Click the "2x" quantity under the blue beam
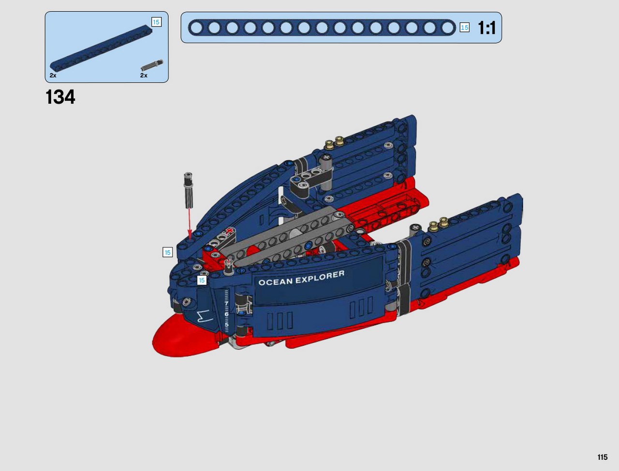The height and width of the screenshot is (471, 619). pyautogui.click(x=53, y=75)
